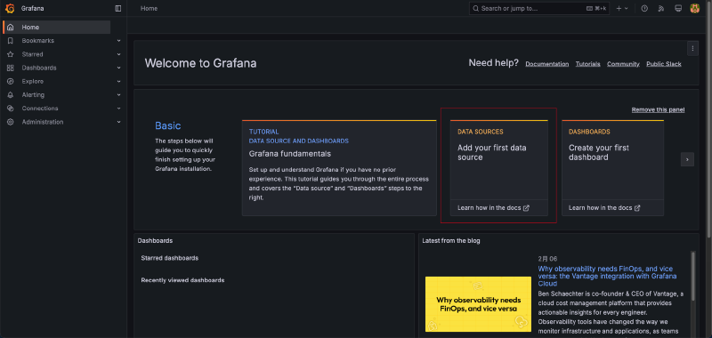Click the plus New icon in top bar
Screen dimensions: 712x338
click(619, 8)
